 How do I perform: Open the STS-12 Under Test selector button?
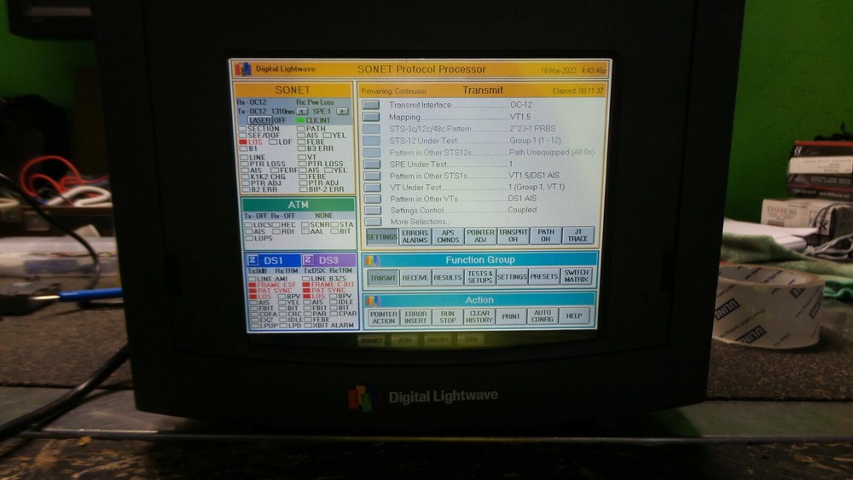pos(372,141)
